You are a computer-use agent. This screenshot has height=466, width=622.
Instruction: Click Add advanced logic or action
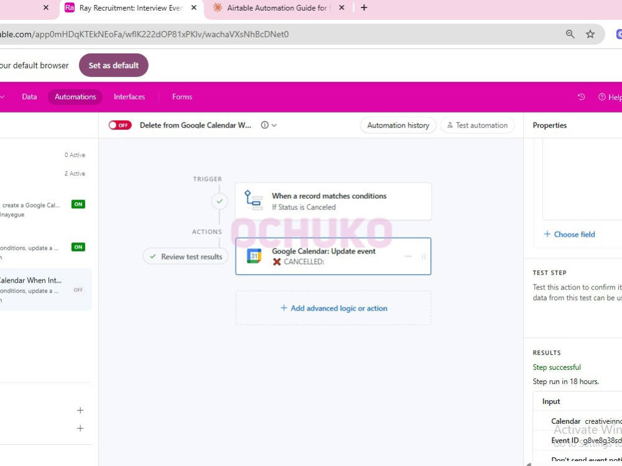(x=333, y=308)
